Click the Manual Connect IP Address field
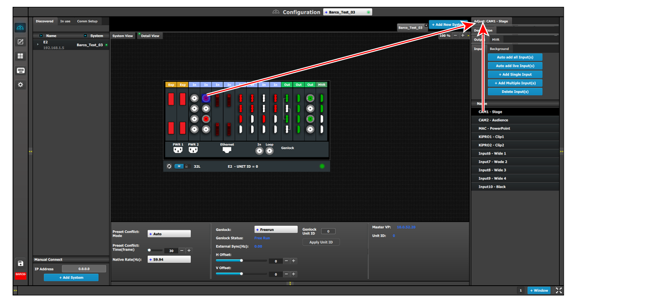The width and height of the screenshot is (645, 302). 84,269
